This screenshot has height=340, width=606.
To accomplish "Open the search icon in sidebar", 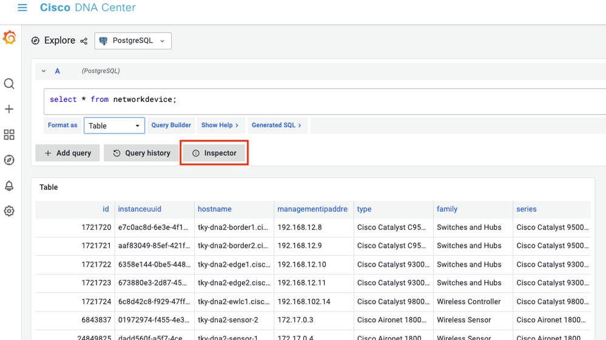I will coord(9,84).
